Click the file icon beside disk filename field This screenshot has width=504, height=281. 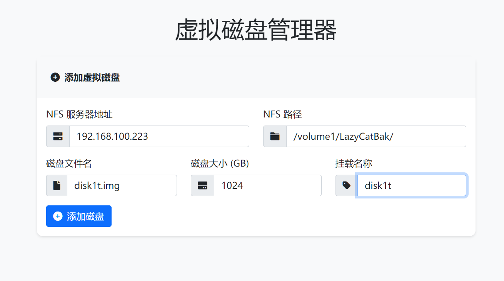pyautogui.click(x=57, y=185)
